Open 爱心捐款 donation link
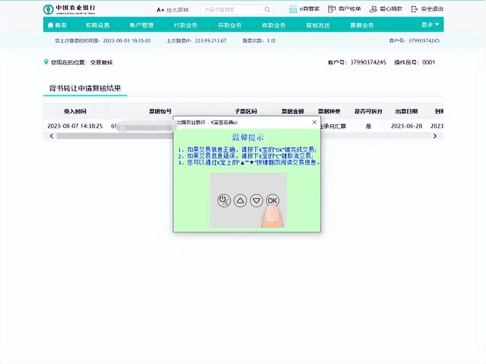486x364 pixels. (386, 9)
